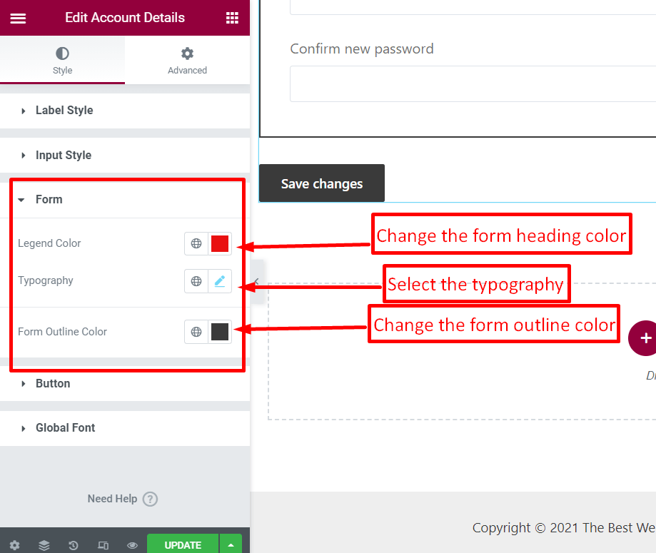Edit Typography with the pencil icon

tap(219, 280)
